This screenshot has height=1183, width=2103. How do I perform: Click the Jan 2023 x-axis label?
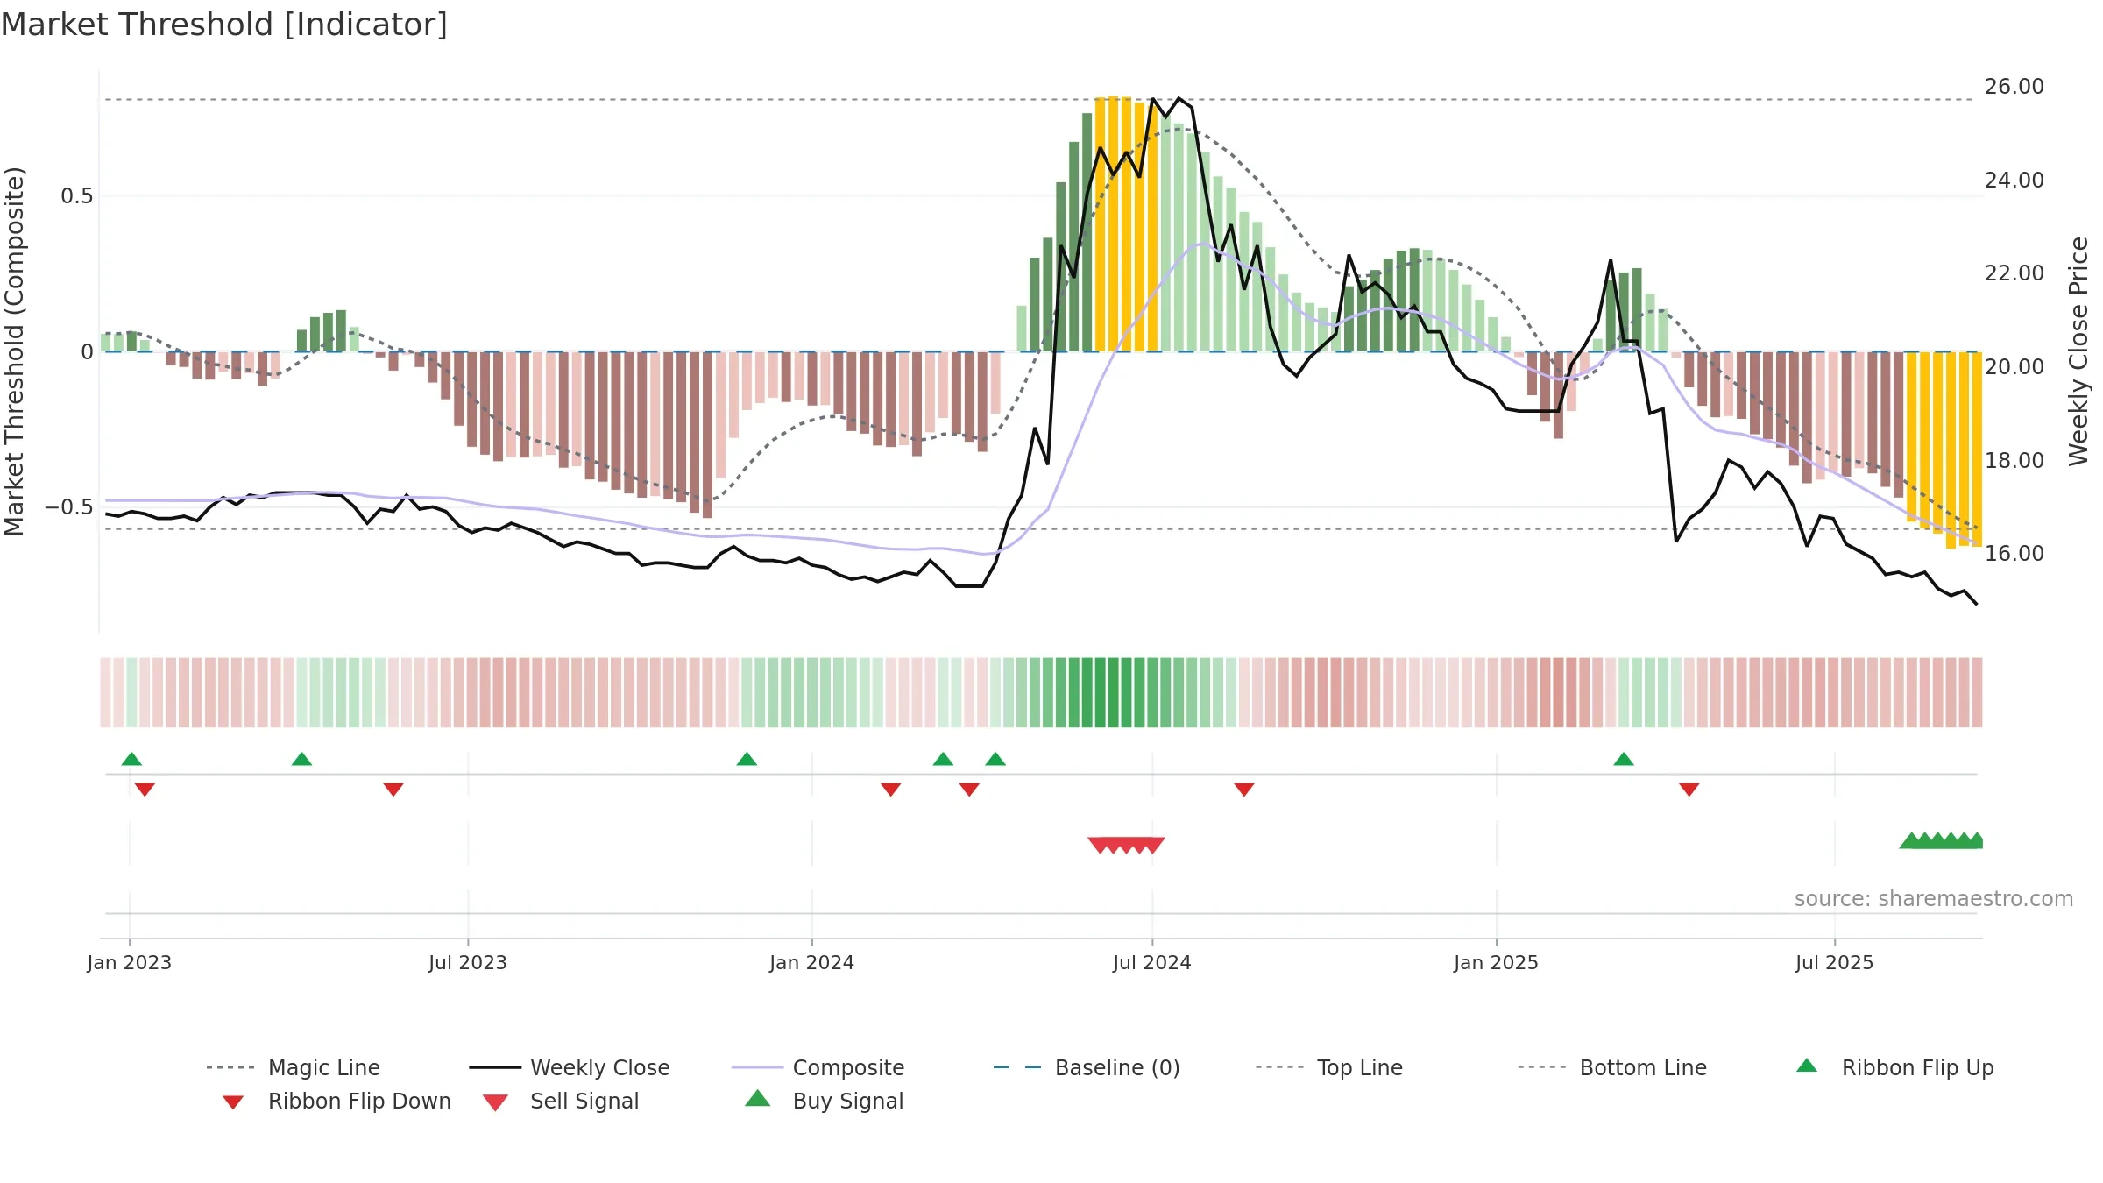pyautogui.click(x=130, y=962)
